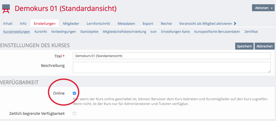The image size is (276, 121).
Task: Switch to the Export tab
Action: 148,23
